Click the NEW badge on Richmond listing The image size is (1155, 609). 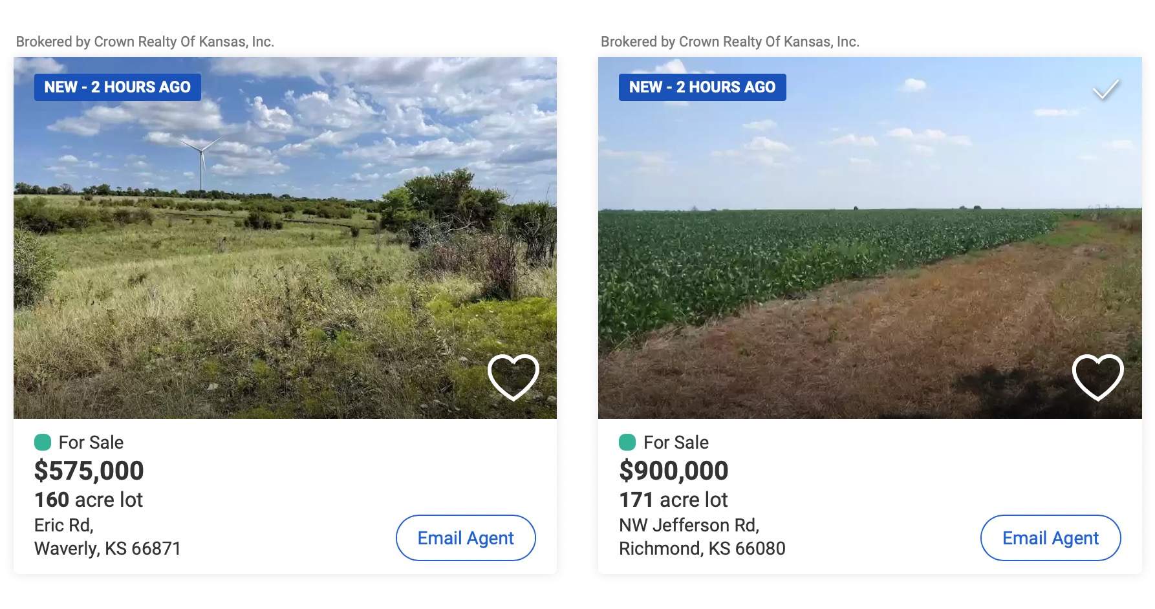[x=702, y=87]
